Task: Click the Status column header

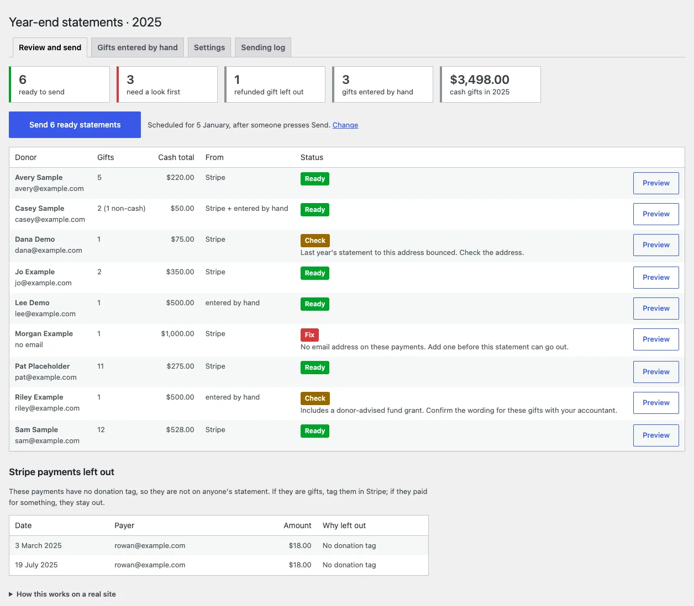Action: pos(312,157)
